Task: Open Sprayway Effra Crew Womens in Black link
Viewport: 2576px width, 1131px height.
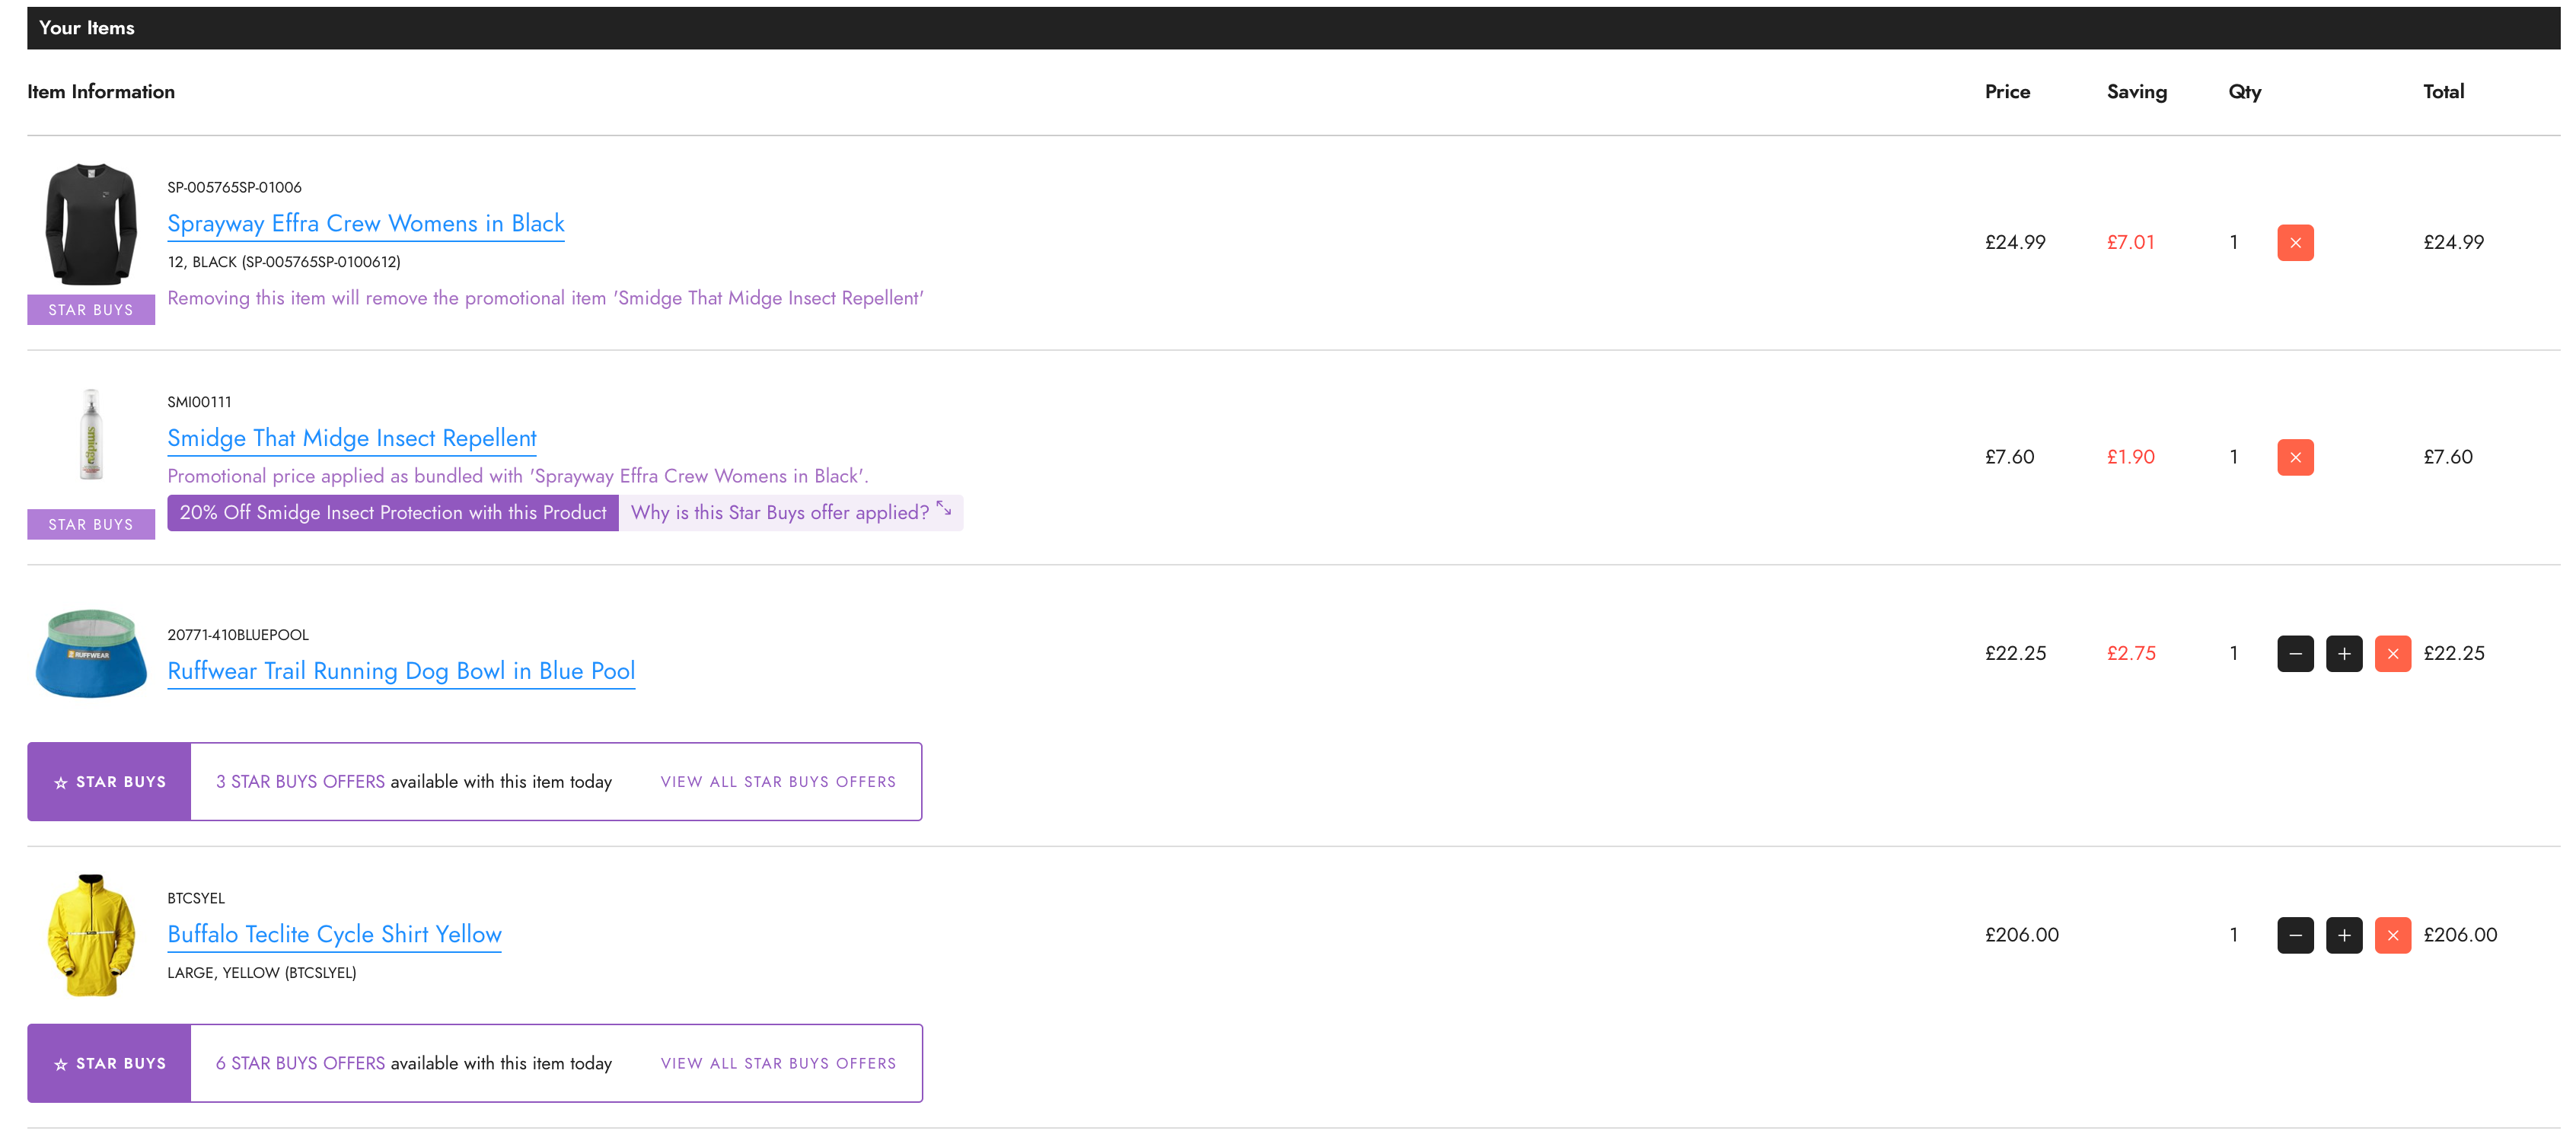Action: click(x=366, y=223)
